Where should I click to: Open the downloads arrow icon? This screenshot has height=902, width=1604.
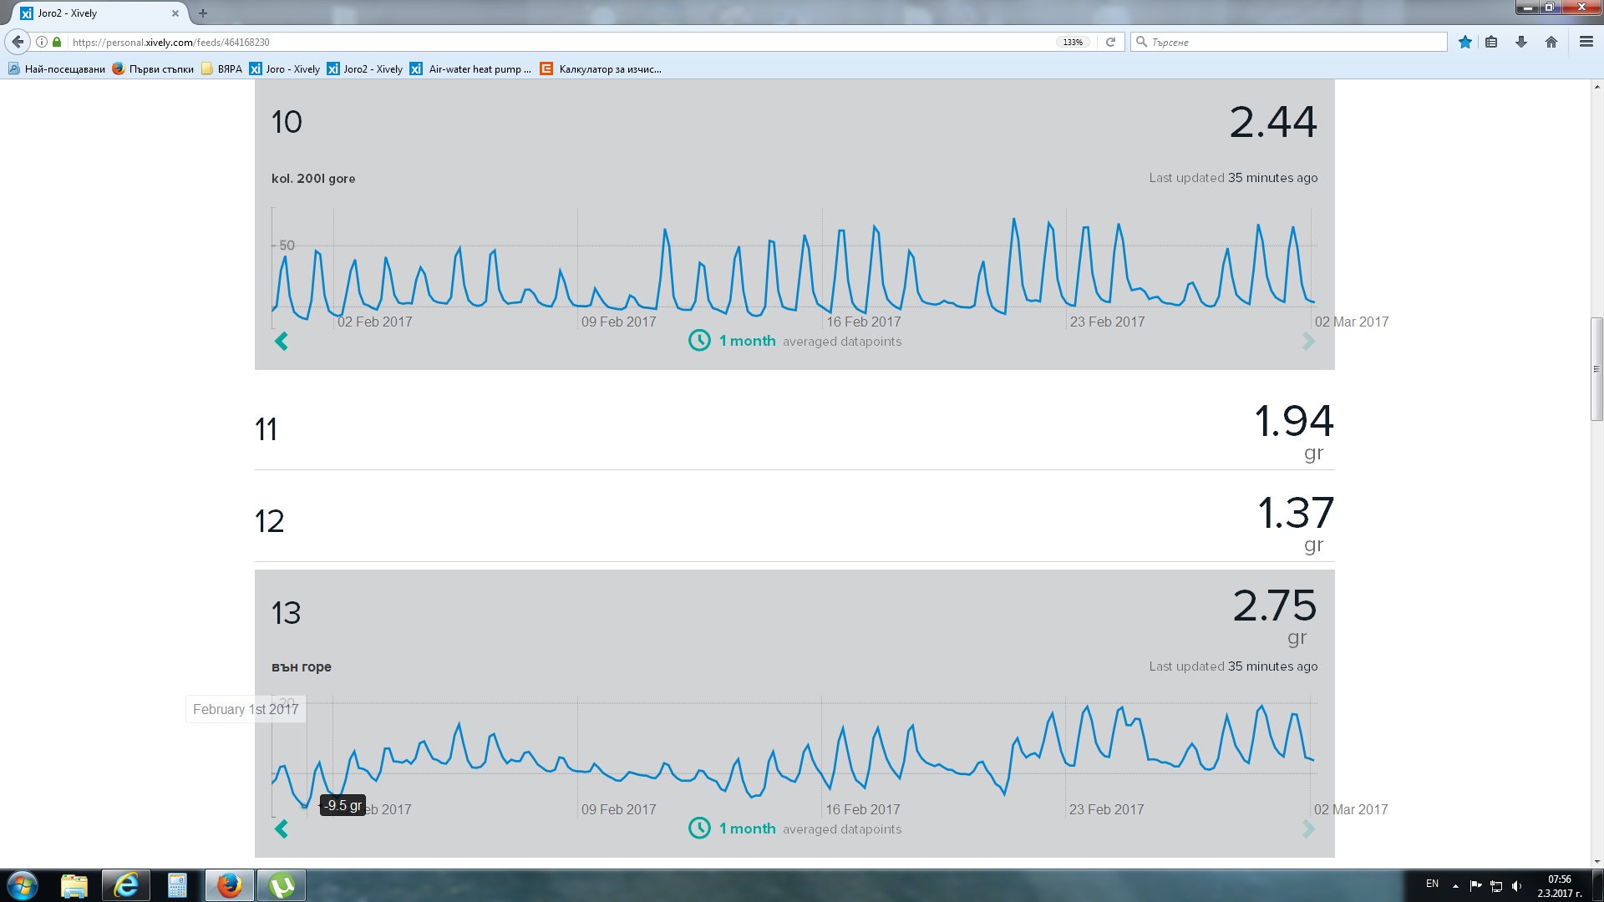coord(1520,42)
